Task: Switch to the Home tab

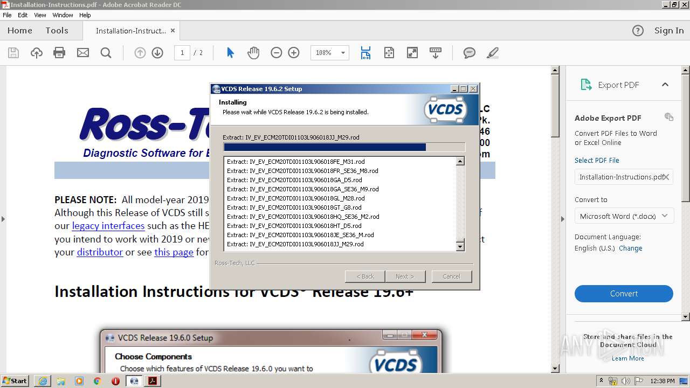Action: [20, 31]
